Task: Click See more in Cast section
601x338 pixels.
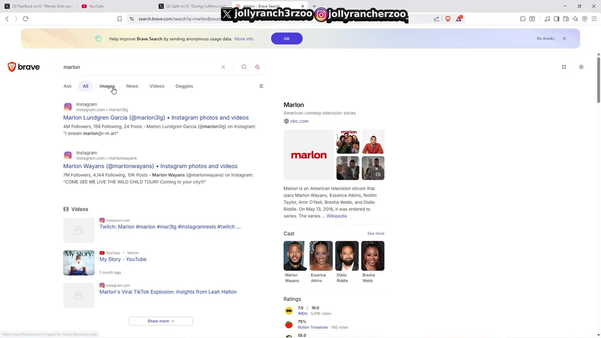Action: [376, 233]
